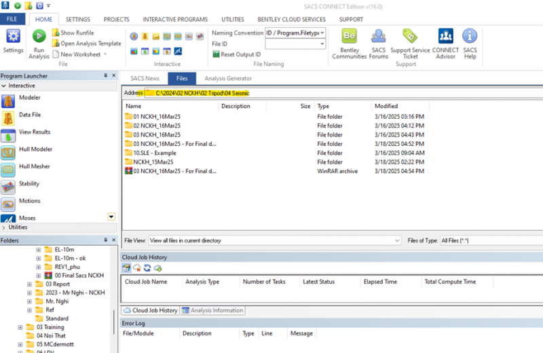Click the Folders panel vertical scrollbar

(x=113, y=322)
